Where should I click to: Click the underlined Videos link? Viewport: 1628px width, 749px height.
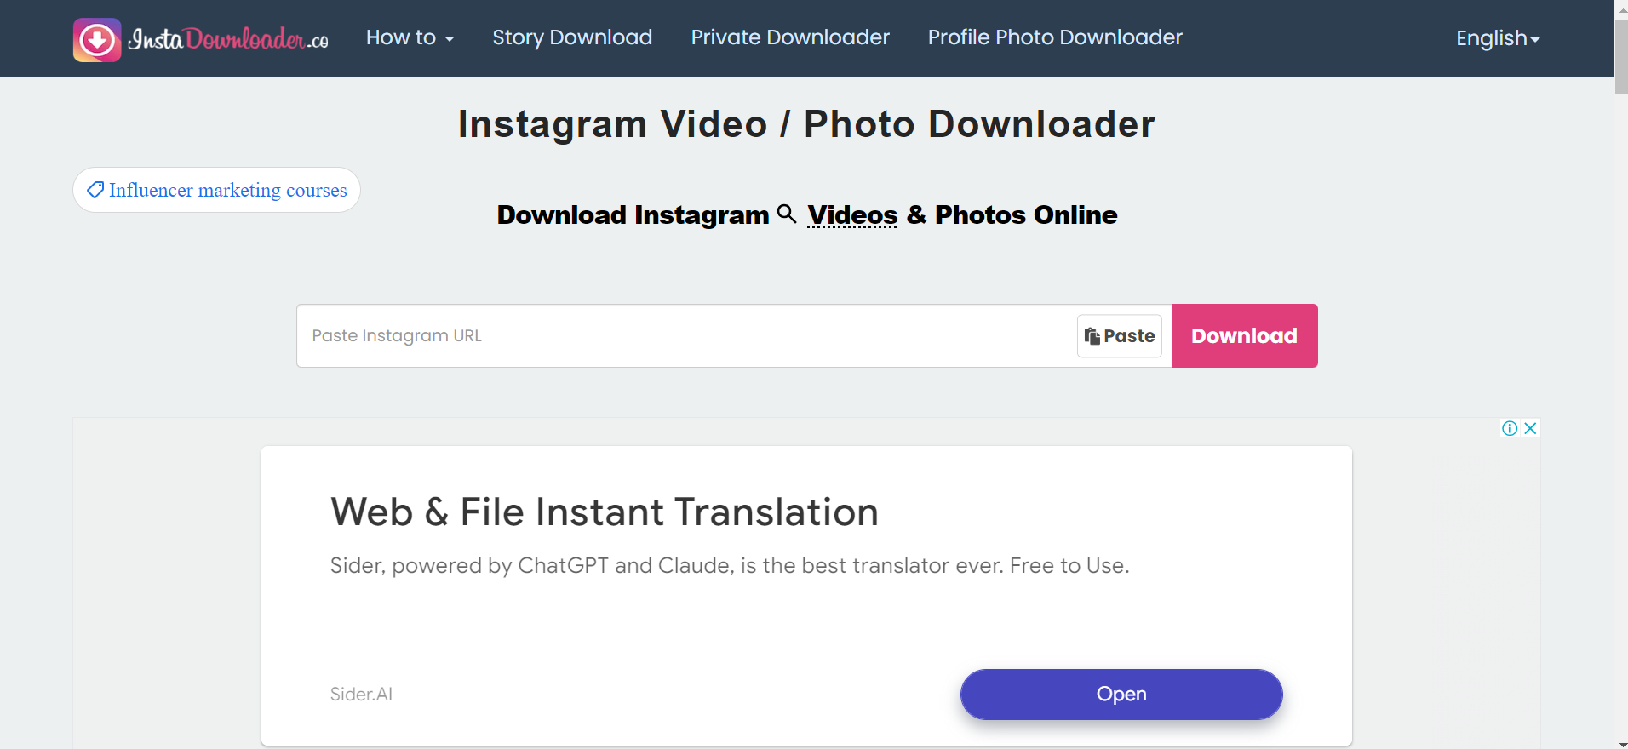[852, 215]
